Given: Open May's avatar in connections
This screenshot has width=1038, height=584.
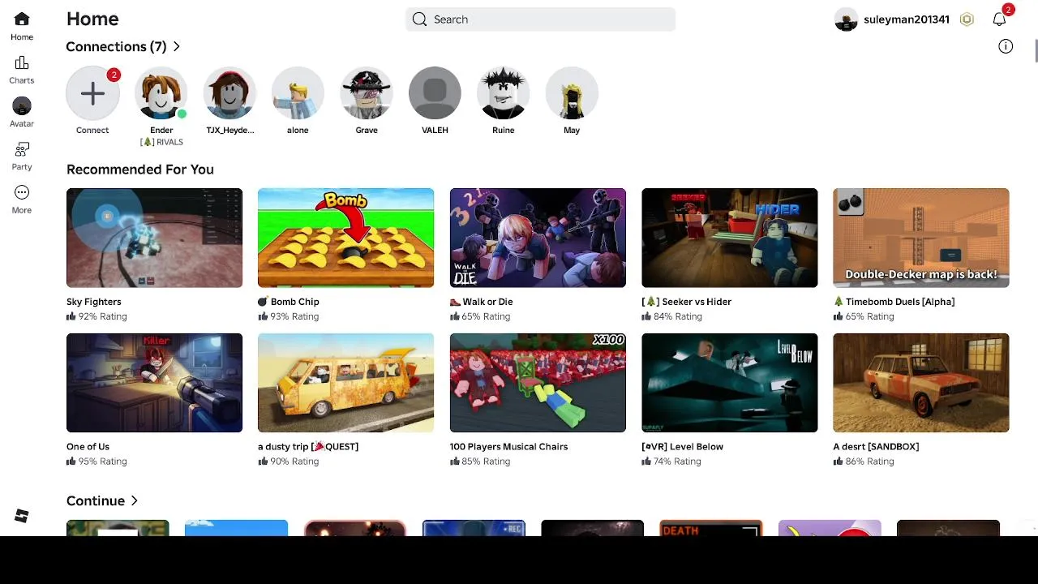Looking at the screenshot, I should point(572,93).
